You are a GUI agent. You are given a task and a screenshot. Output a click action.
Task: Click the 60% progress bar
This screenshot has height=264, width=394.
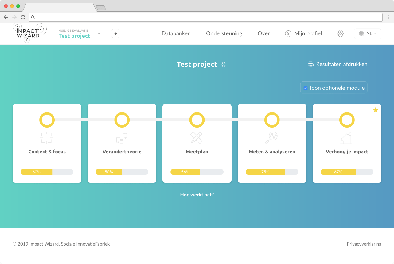pyautogui.click(x=47, y=172)
